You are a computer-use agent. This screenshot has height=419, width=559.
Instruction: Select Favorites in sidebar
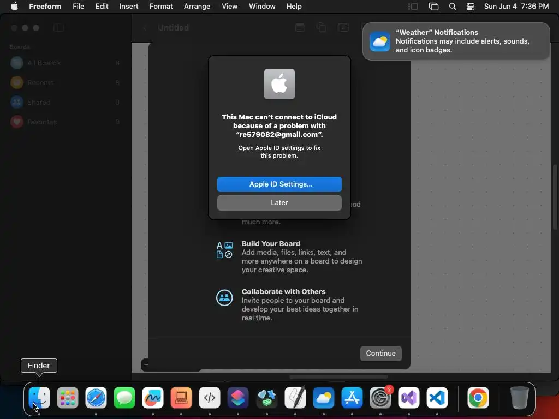[x=65, y=122]
